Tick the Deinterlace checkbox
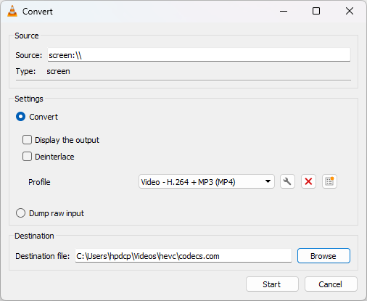Screen dimensions: 367x301 [x=27, y=157]
